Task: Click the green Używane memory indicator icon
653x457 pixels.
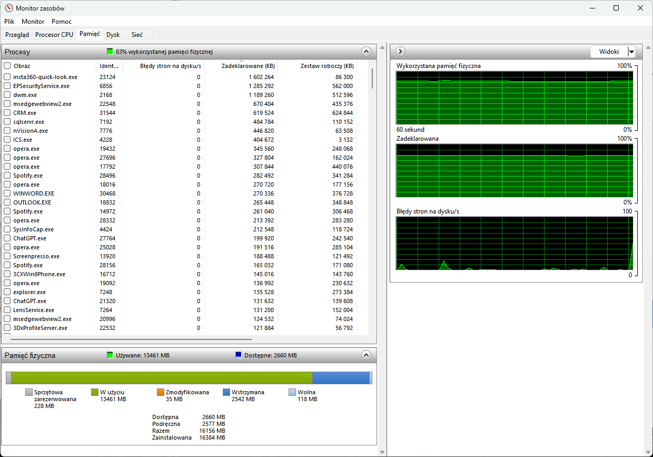Action: [110, 355]
